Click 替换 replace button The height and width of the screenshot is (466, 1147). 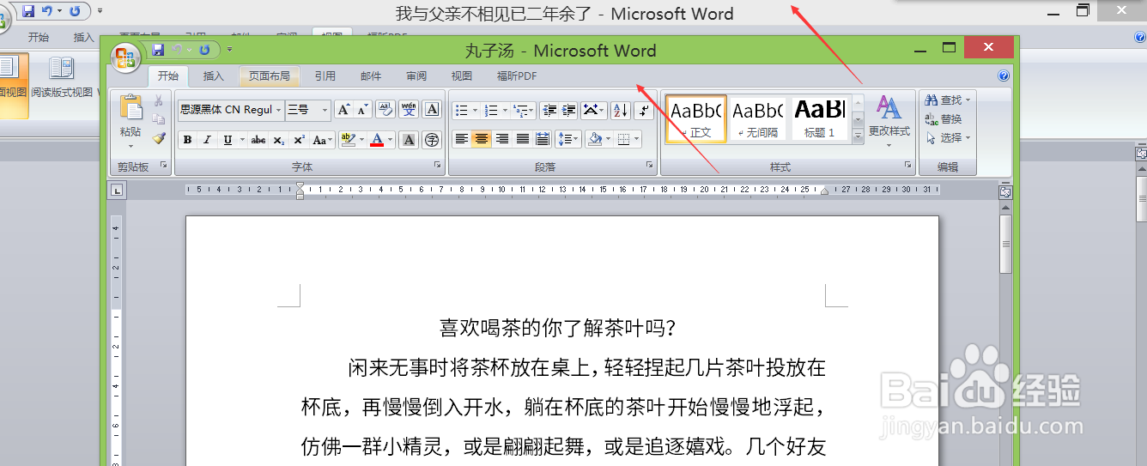[944, 119]
